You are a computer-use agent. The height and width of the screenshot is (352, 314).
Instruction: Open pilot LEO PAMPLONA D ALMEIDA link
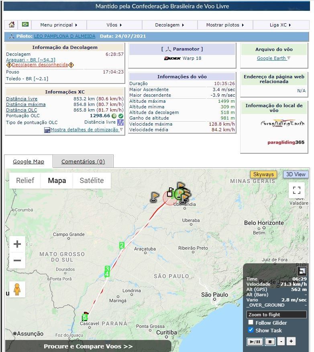click(x=65, y=36)
